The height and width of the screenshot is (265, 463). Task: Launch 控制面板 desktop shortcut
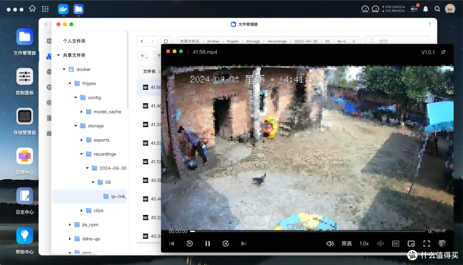(x=24, y=82)
